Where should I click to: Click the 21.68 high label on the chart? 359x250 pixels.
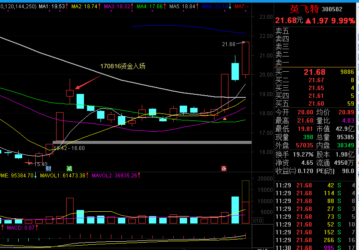coord(228,44)
